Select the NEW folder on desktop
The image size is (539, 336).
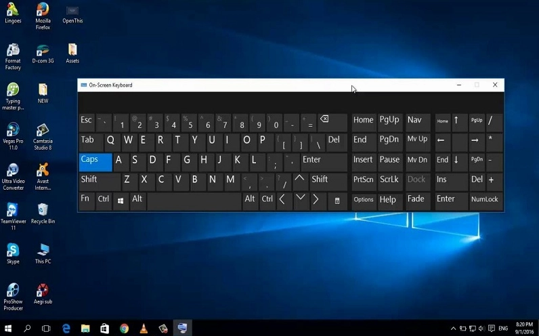coord(43,93)
